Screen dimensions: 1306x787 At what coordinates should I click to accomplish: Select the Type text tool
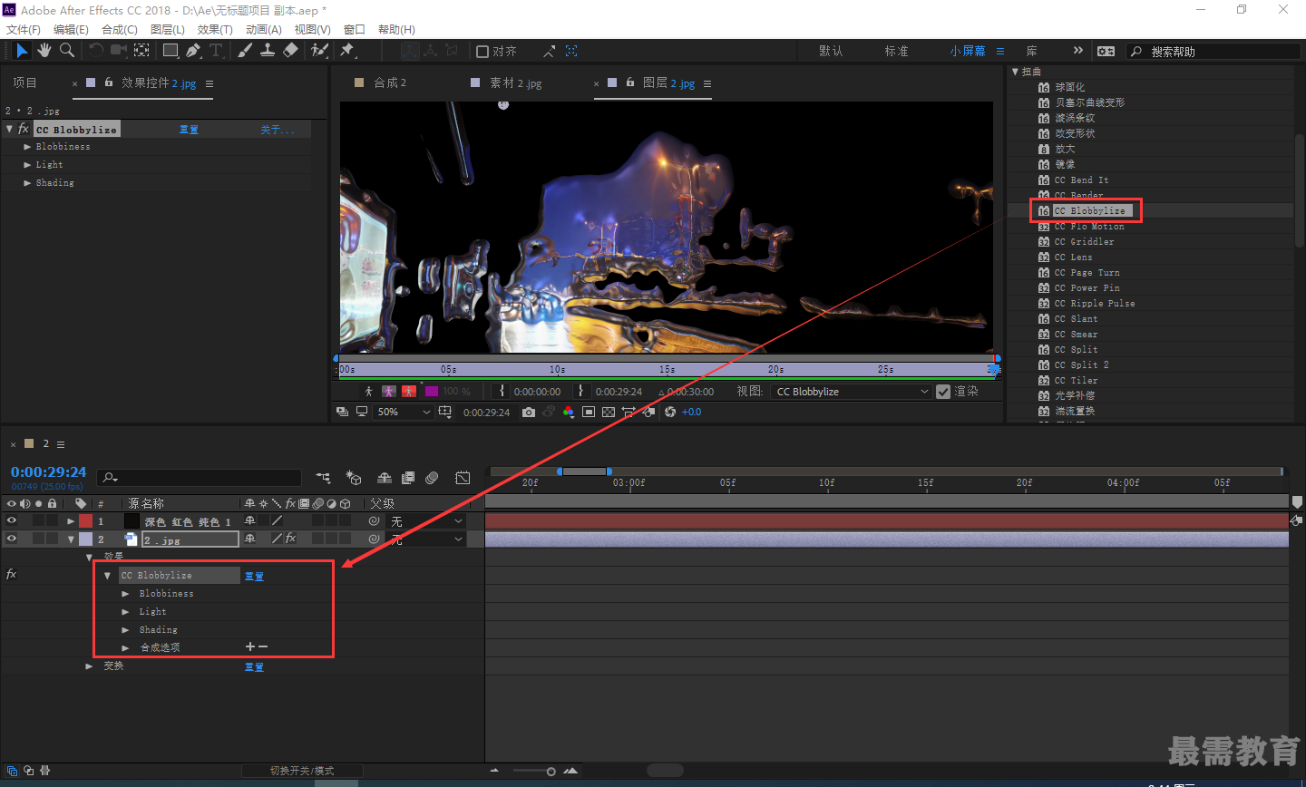pyautogui.click(x=216, y=51)
